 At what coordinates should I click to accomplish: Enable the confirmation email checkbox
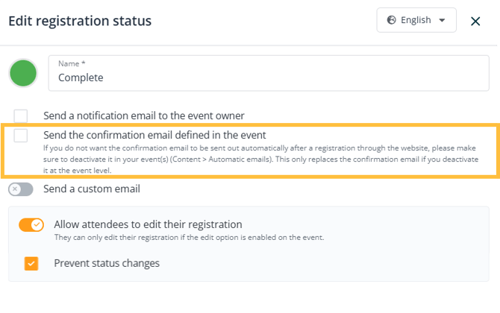21,135
